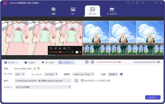
Task: Open the 高品質 quality dropdown
Action: (113, 74)
